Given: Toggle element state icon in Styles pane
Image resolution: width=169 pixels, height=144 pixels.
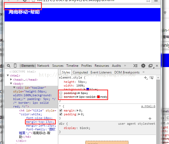Looking at the screenshot, I should point(152,78).
